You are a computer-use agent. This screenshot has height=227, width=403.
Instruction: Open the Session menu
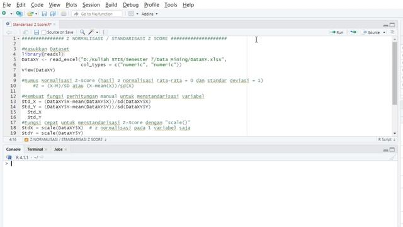click(x=91, y=5)
